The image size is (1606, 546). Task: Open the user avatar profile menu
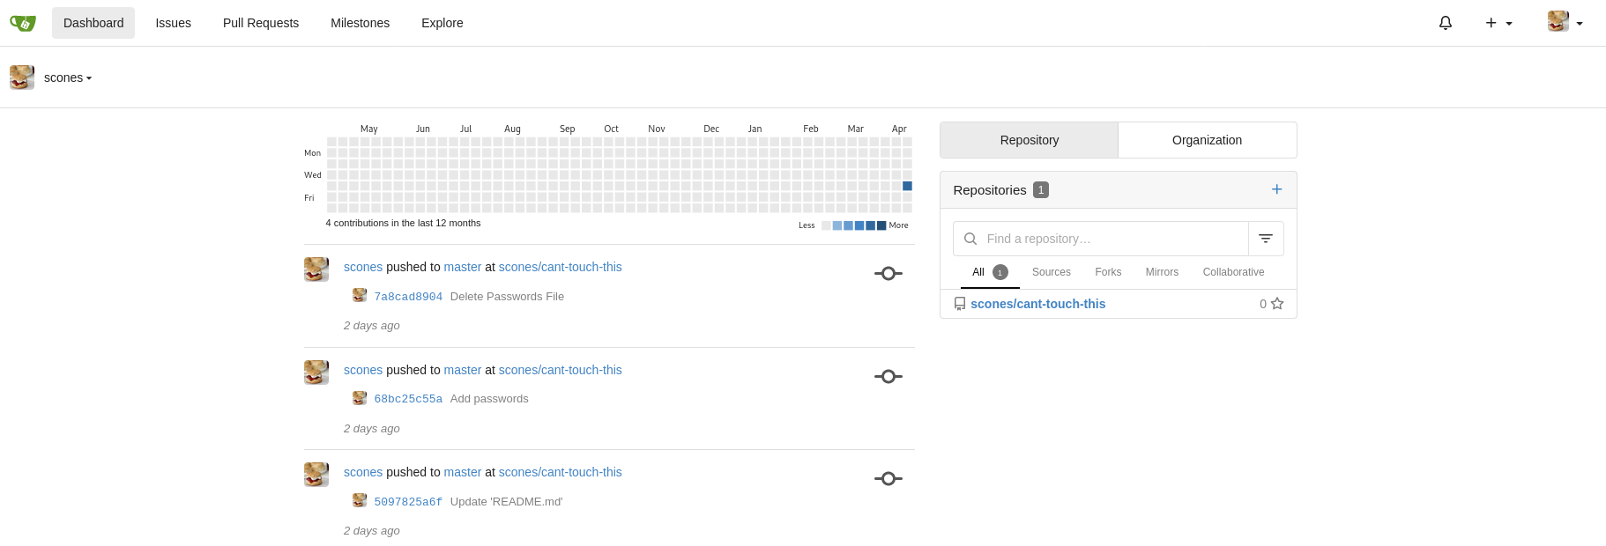pos(1565,23)
